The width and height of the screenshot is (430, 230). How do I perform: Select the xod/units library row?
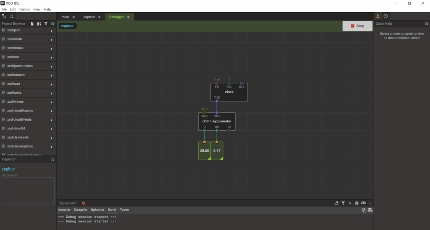(28, 93)
